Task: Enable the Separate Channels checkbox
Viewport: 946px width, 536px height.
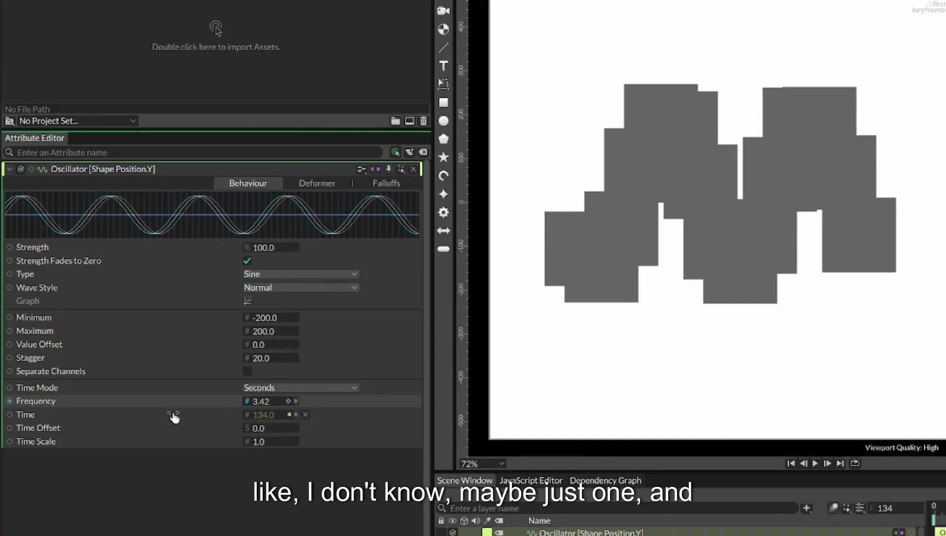Action: click(x=247, y=371)
